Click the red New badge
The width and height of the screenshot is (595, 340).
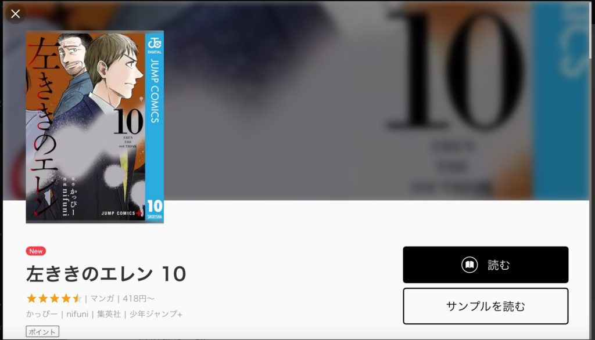[36, 251]
